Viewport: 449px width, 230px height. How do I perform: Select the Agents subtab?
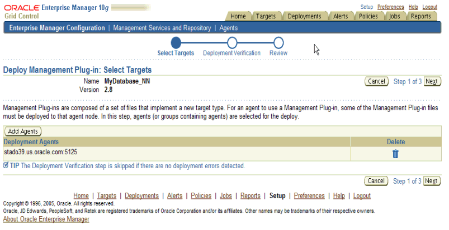pos(228,28)
